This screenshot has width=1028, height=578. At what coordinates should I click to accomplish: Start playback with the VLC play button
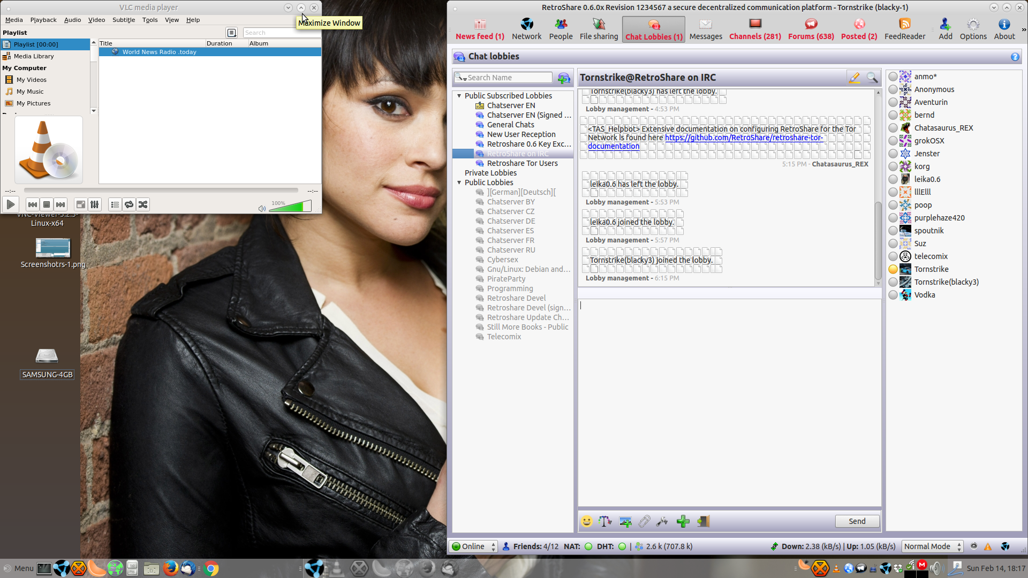point(10,204)
